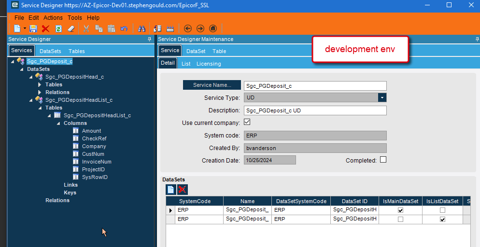
Task: Click the server document toolbar icon
Action: pos(157,29)
